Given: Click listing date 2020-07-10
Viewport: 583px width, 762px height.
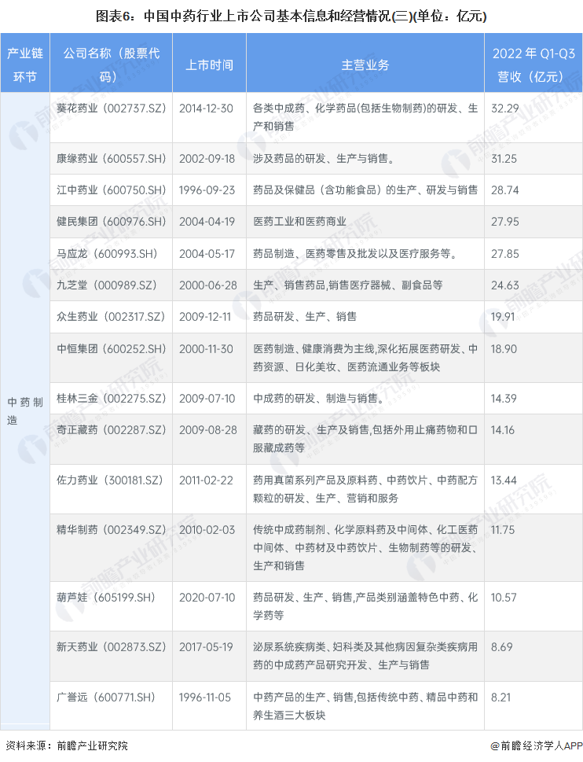Looking at the screenshot, I should pos(207,598).
